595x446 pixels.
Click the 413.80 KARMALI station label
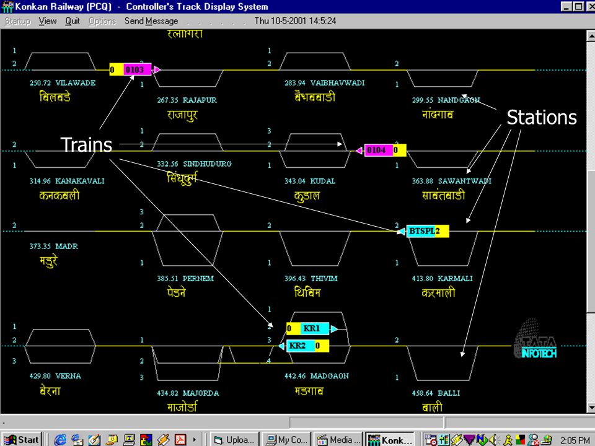tap(442, 278)
